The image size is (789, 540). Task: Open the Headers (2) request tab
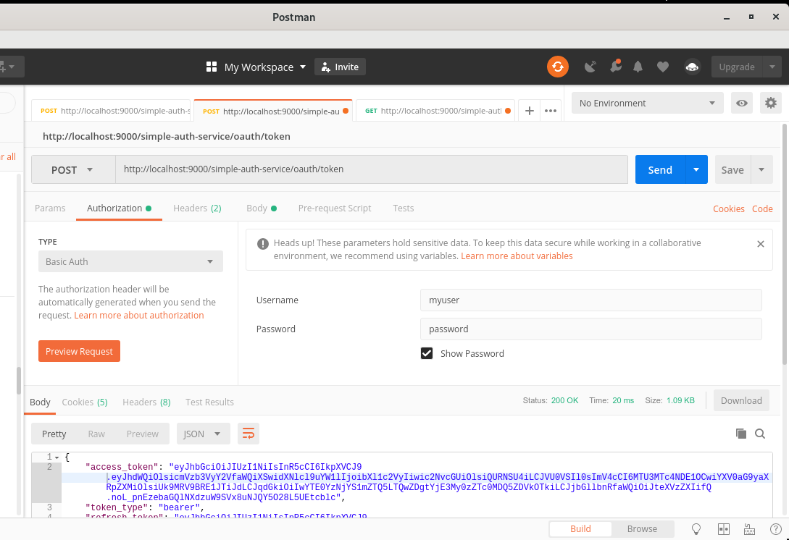(197, 208)
